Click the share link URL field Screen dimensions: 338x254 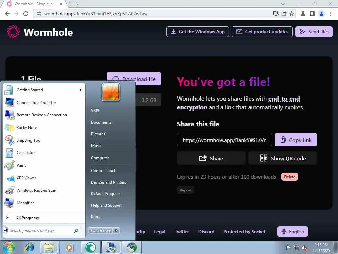point(224,140)
